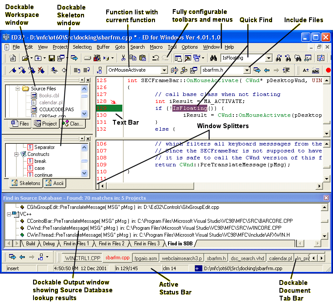The width and height of the screenshot is (333, 304).
Task: Select the Separator skeleton item
Action: click(44, 147)
